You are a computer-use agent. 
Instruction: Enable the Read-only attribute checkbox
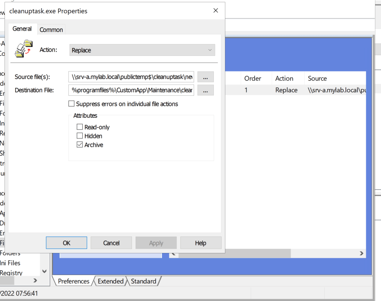(80, 127)
